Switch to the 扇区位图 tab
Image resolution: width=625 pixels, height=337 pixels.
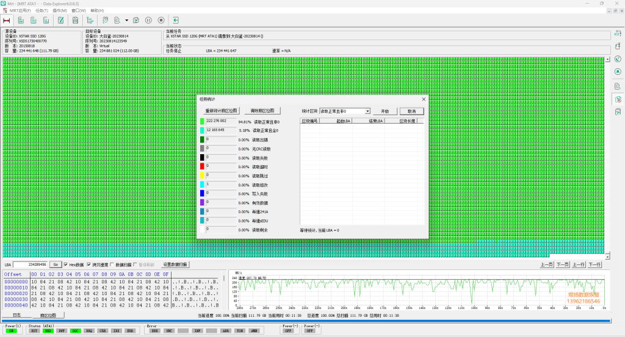coord(48,315)
